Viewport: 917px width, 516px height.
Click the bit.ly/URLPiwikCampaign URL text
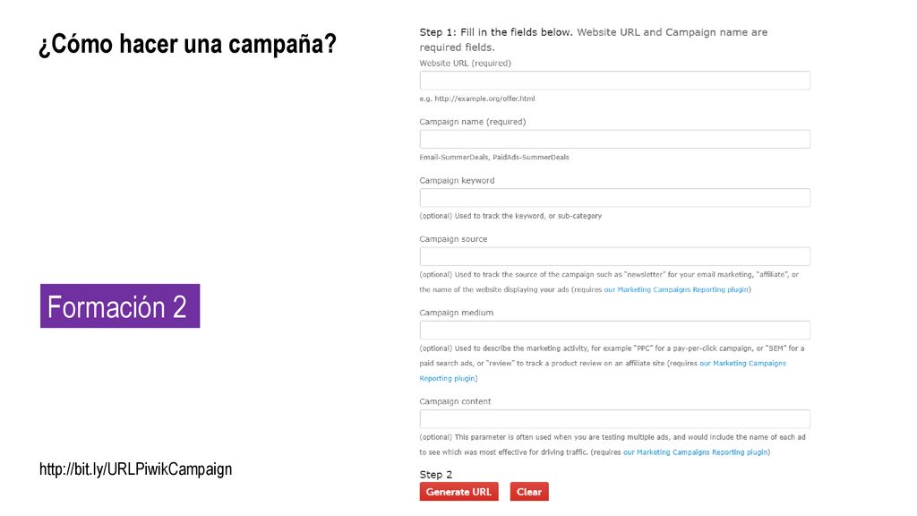tap(136, 469)
